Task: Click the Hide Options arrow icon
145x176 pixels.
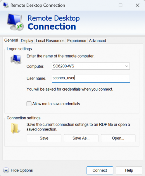Action: [6, 170]
